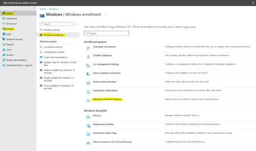Click the Configuration profiles icon

click(41, 52)
